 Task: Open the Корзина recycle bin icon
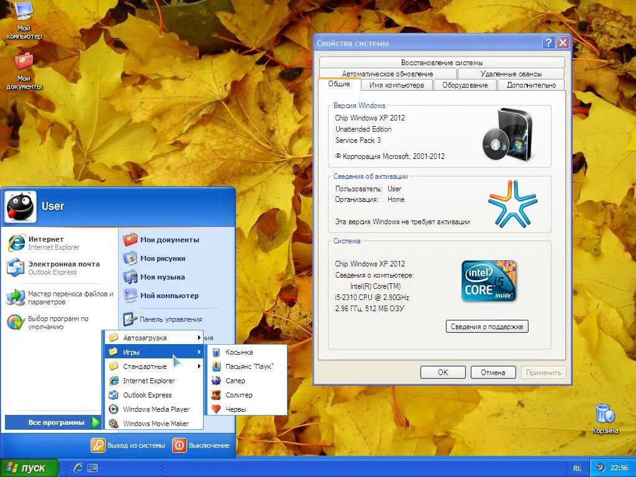[605, 419]
